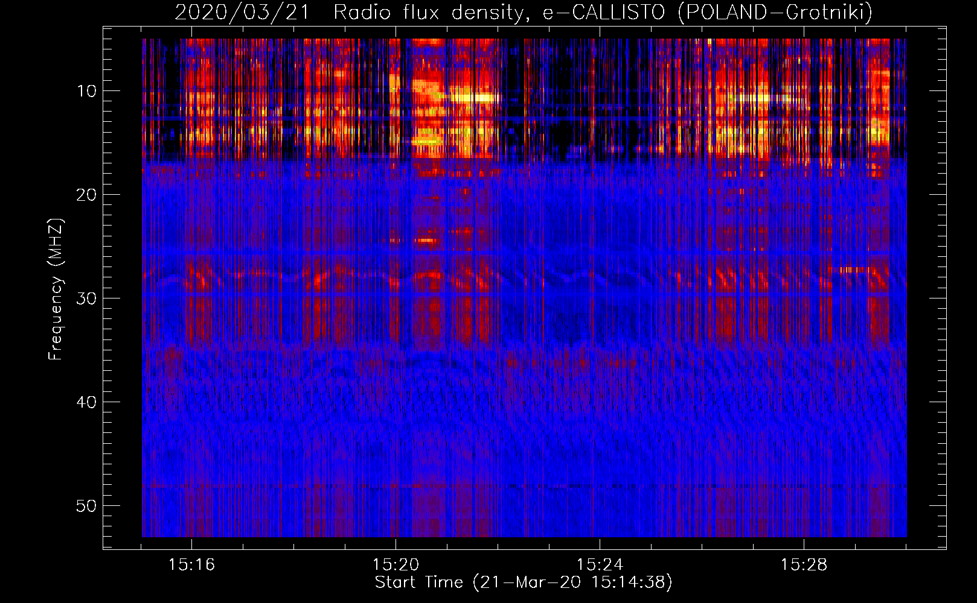The height and width of the screenshot is (603, 977).
Task: Click the "Frequency (MHZ)" axis label
Action: (x=56, y=289)
